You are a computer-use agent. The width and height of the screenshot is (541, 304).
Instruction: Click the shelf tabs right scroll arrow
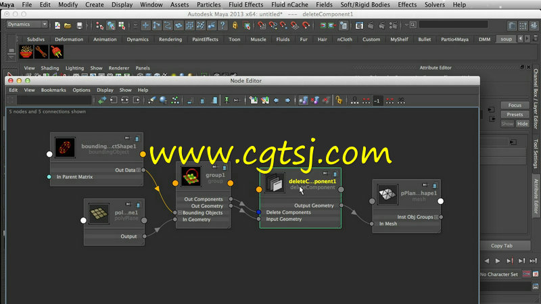coord(527,39)
